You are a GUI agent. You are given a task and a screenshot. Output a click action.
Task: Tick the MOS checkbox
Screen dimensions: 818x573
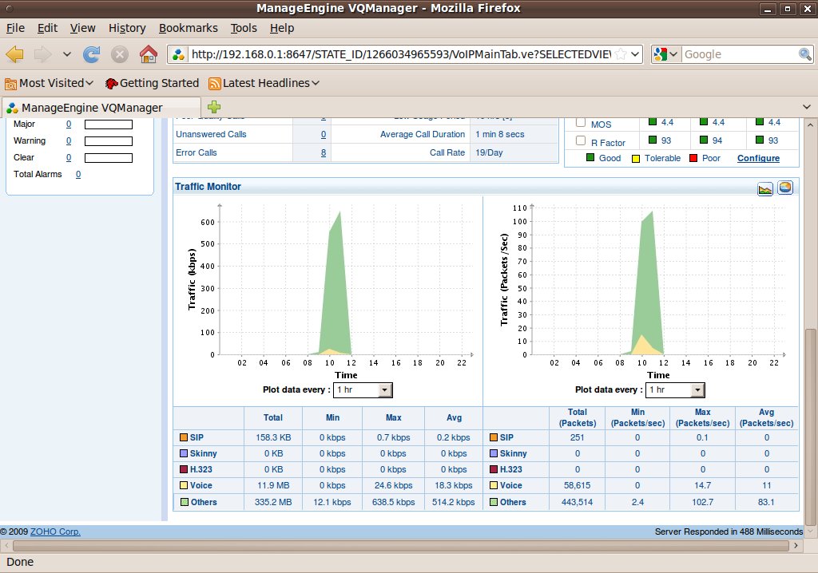coord(580,123)
